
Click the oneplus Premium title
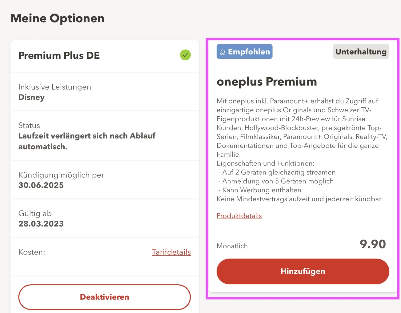pyautogui.click(x=266, y=82)
